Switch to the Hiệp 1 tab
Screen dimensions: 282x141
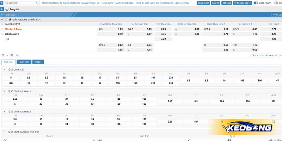click(x=38, y=62)
